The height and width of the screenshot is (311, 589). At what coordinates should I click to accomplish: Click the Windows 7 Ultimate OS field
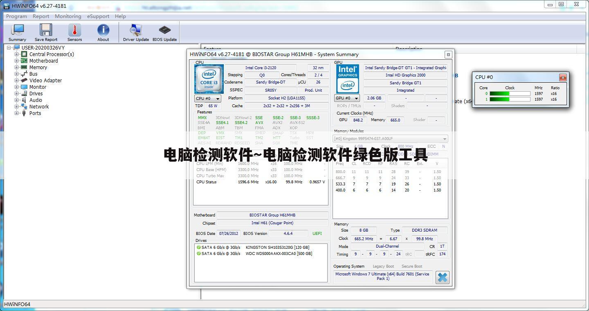(382, 276)
